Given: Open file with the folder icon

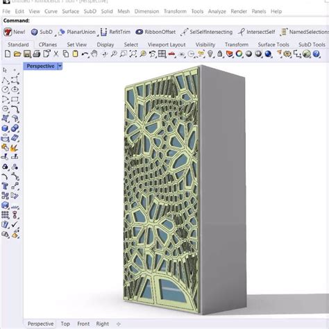Looking at the screenshot, I should point(17,54).
